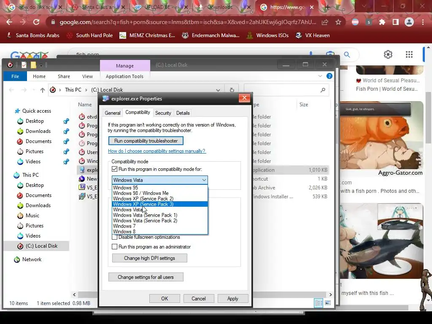Viewport: 432px width, 324px height.
Task: Open Google quick settings gear
Action: tap(388, 54)
